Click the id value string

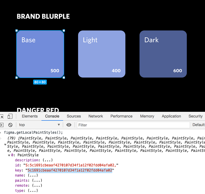pos(71,165)
